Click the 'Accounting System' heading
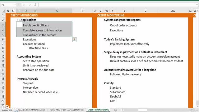The image size is (199, 112). [x=29, y=57]
